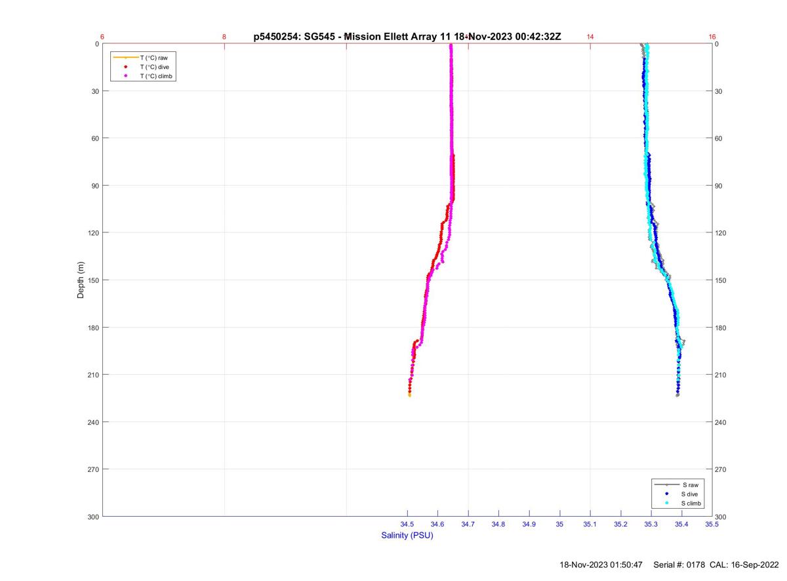
Task: Click salinity tick label 34.6
Action: click(x=437, y=525)
